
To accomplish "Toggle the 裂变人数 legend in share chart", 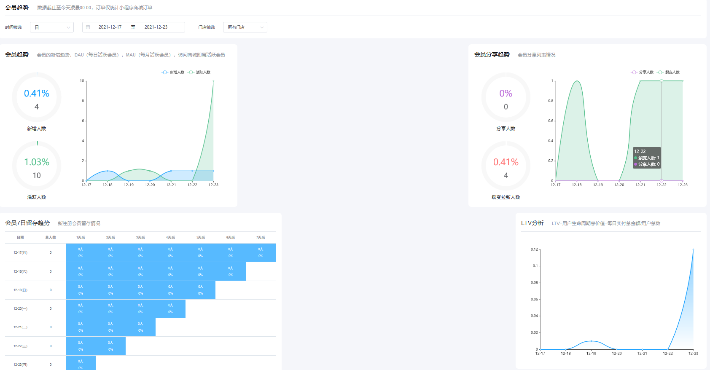I will 669,72.
